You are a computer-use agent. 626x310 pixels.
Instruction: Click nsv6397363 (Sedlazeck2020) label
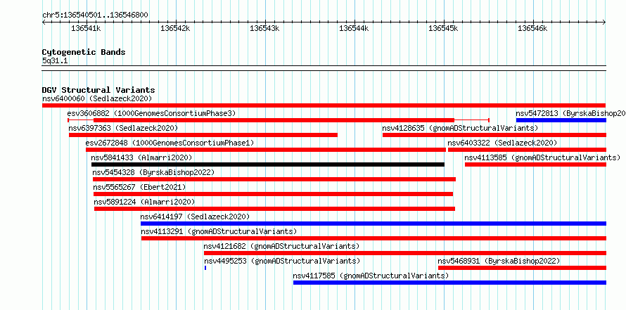click(x=123, y=128)
